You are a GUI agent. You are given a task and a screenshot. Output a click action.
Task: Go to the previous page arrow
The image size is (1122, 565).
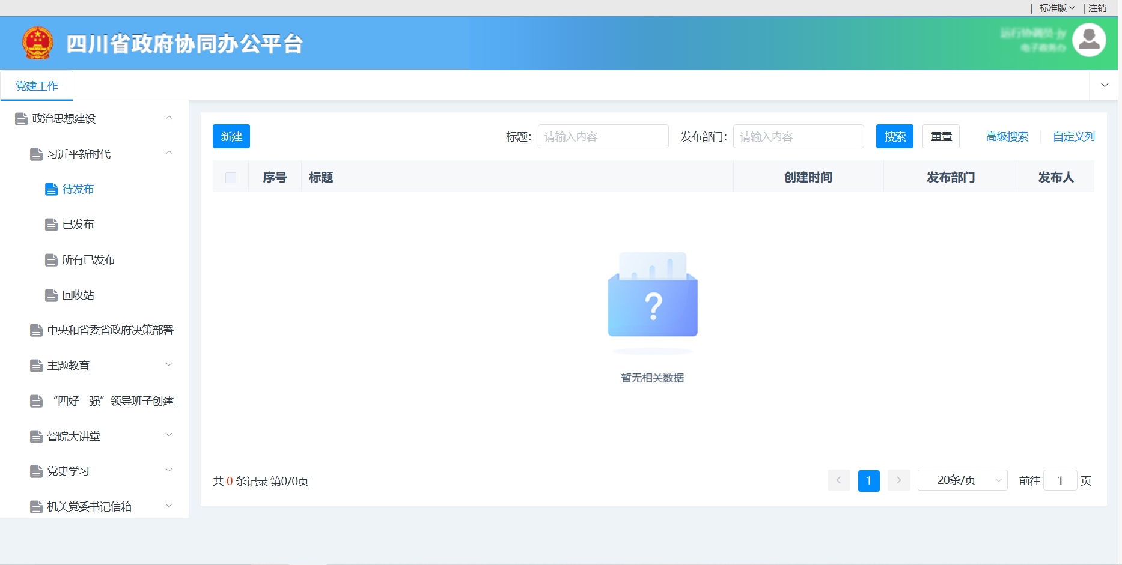(838, 480)
